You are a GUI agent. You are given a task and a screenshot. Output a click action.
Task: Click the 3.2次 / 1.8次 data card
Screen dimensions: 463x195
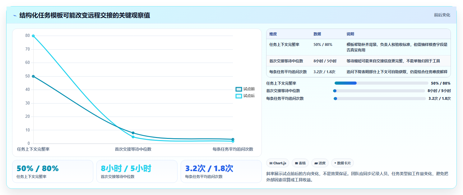pos(221,171)
